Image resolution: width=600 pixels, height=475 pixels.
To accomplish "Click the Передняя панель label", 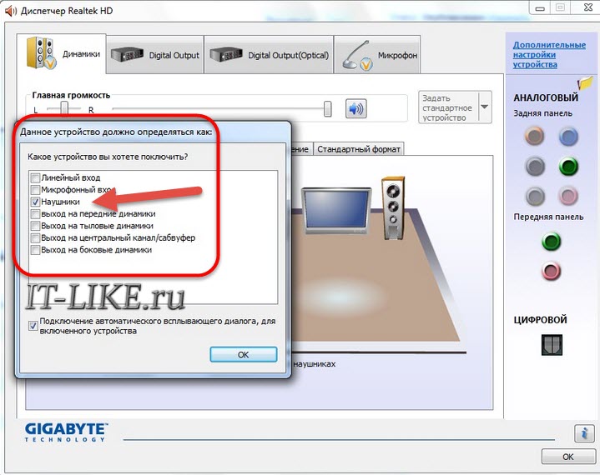I will [548, 217].
